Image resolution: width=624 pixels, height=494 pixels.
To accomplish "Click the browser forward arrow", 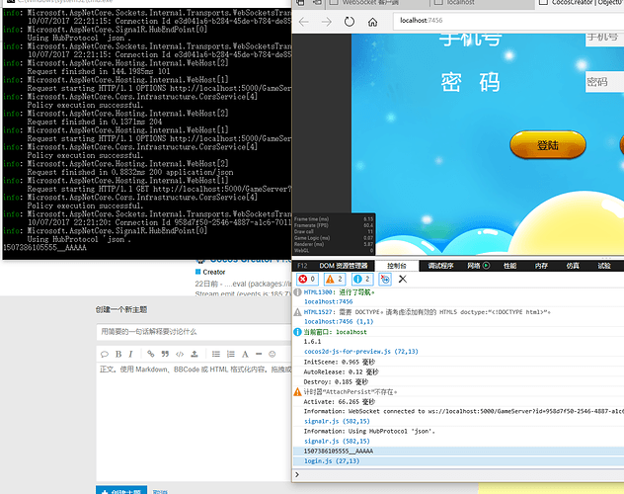I will pyautogui.click(x=327, y=22).
